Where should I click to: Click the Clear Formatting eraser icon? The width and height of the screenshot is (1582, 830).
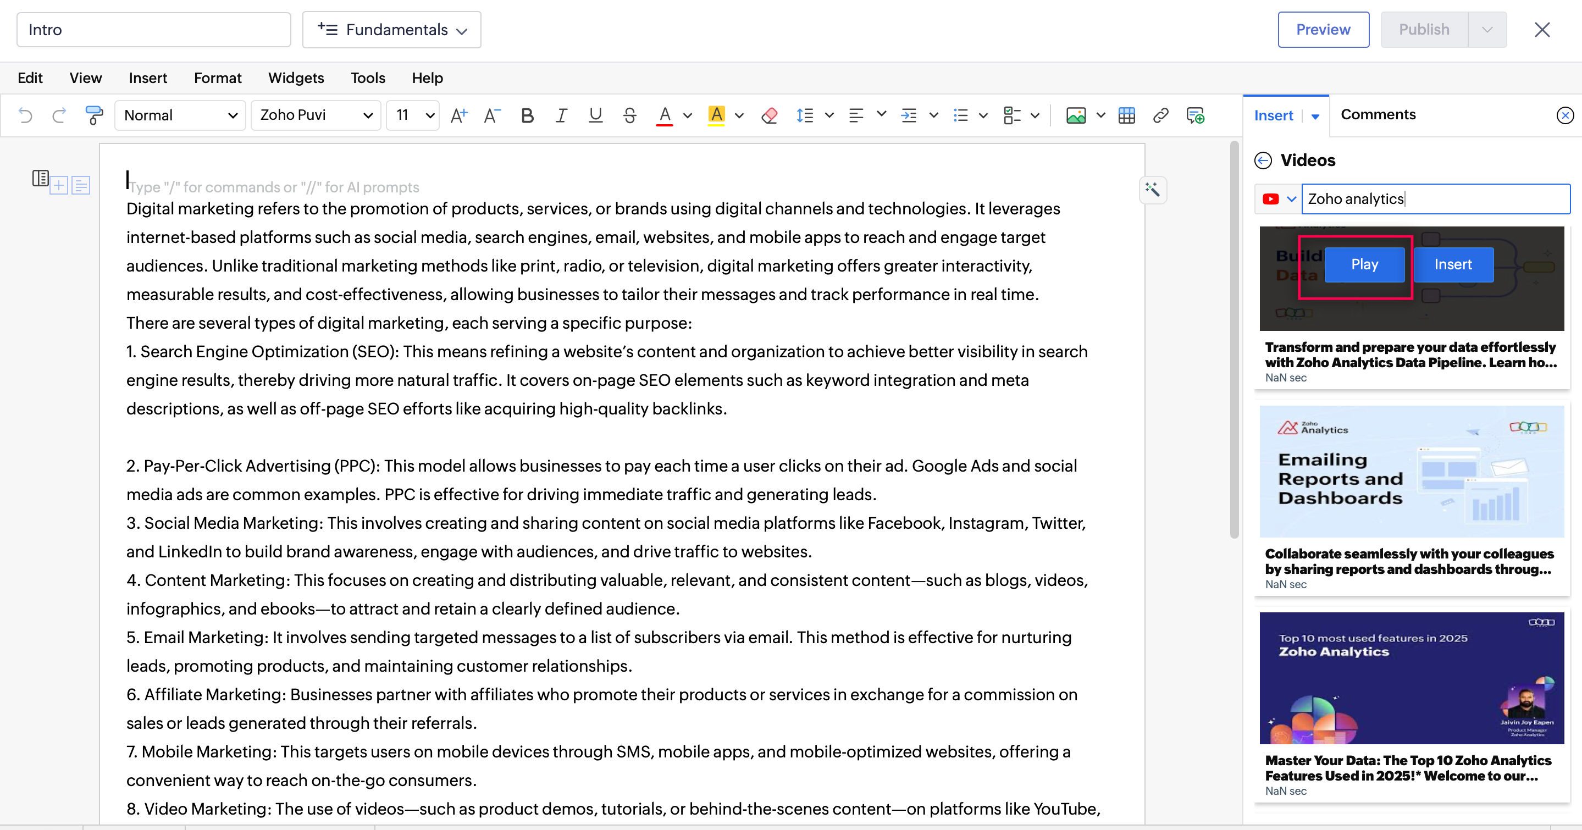[769, 115]
